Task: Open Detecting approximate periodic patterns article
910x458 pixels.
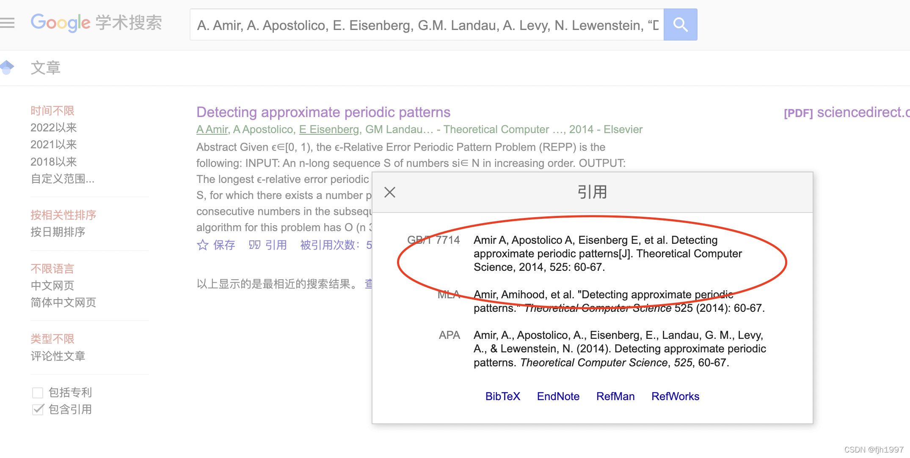Action: point(323,112)
